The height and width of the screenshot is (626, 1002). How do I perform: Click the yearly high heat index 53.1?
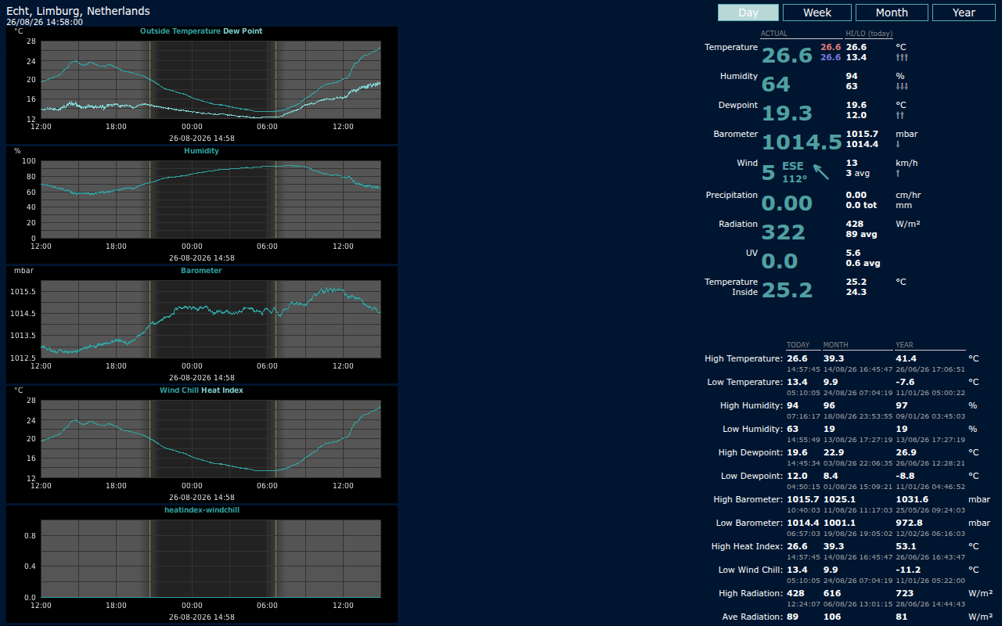[x=906, y=546]
